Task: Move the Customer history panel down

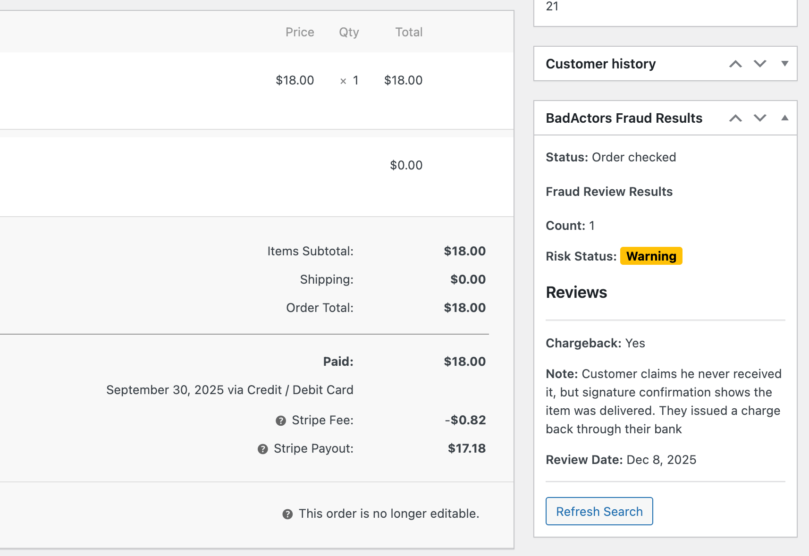Action: [759, 64]
